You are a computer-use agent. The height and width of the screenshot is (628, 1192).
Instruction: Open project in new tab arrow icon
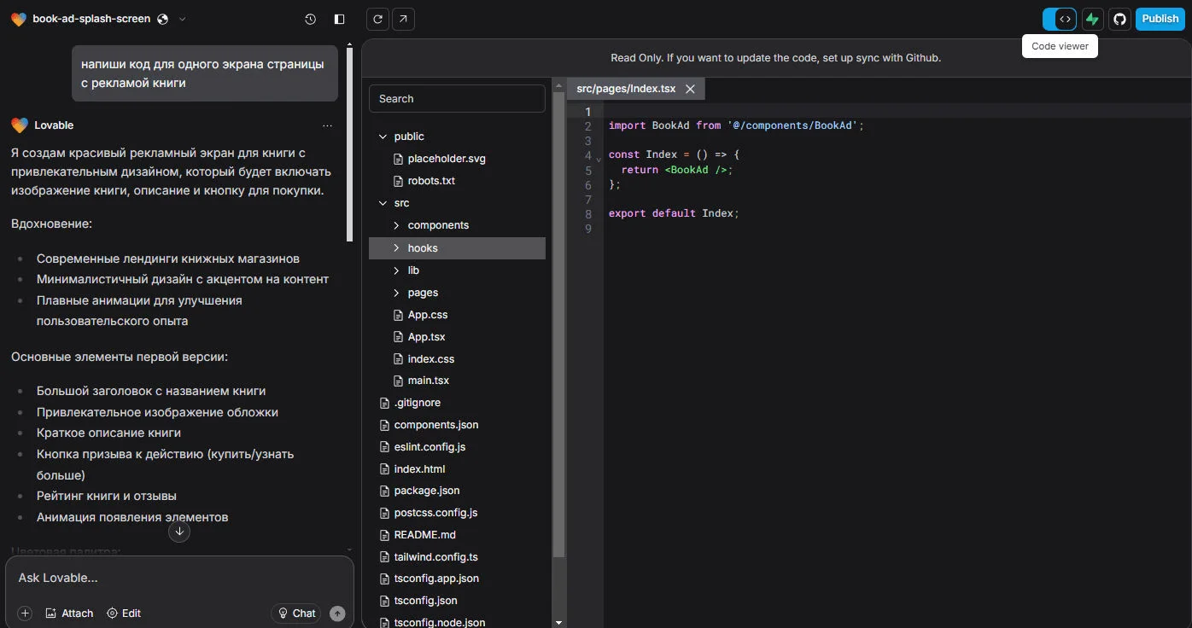point(402,19)
